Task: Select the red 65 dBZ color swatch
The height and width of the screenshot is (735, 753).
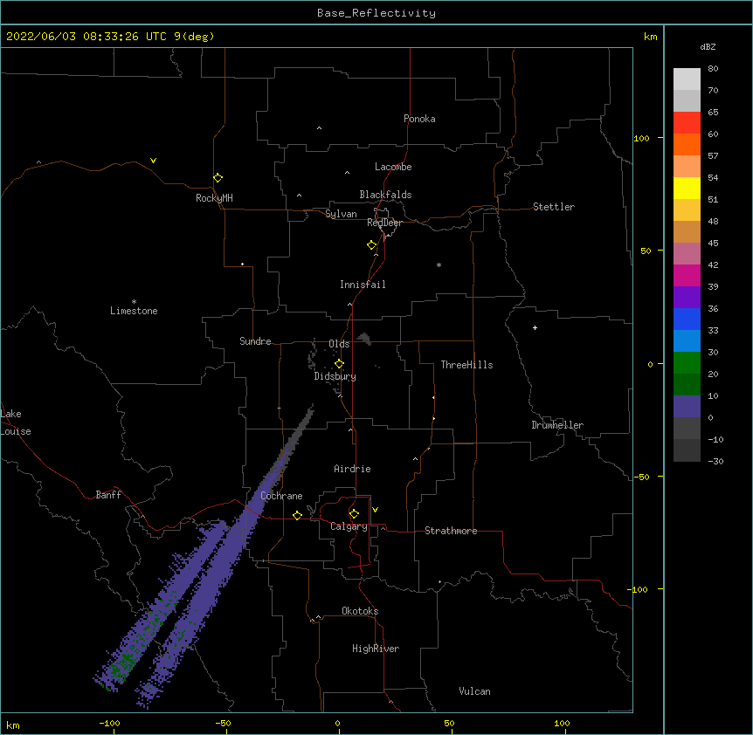Action: tap(687, 122)
